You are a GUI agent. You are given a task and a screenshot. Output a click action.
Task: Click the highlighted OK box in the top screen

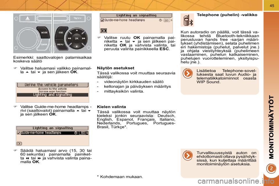tap(103, 31)
